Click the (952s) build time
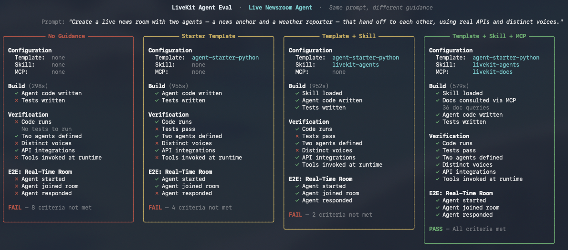568x250 pixels. pyautogui.click(x=318, y=86)
